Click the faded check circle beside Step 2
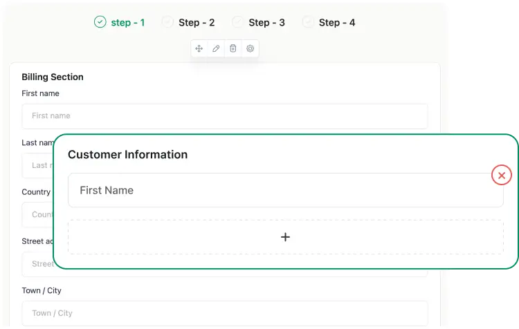 pos(167,22)
